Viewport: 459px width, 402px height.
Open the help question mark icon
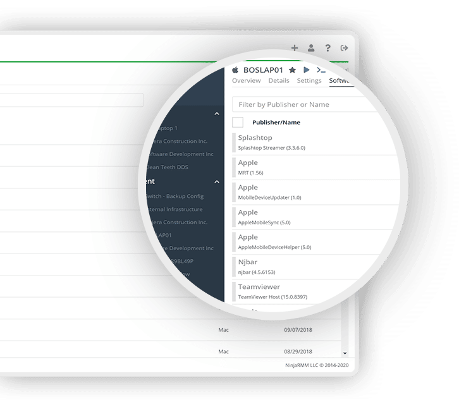pos(328,48)
